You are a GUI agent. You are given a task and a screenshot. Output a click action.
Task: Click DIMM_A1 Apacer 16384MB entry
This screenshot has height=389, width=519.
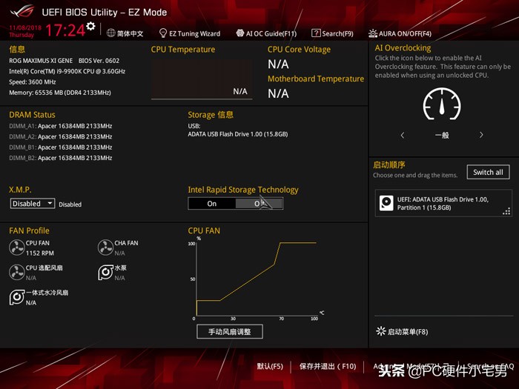61,126
